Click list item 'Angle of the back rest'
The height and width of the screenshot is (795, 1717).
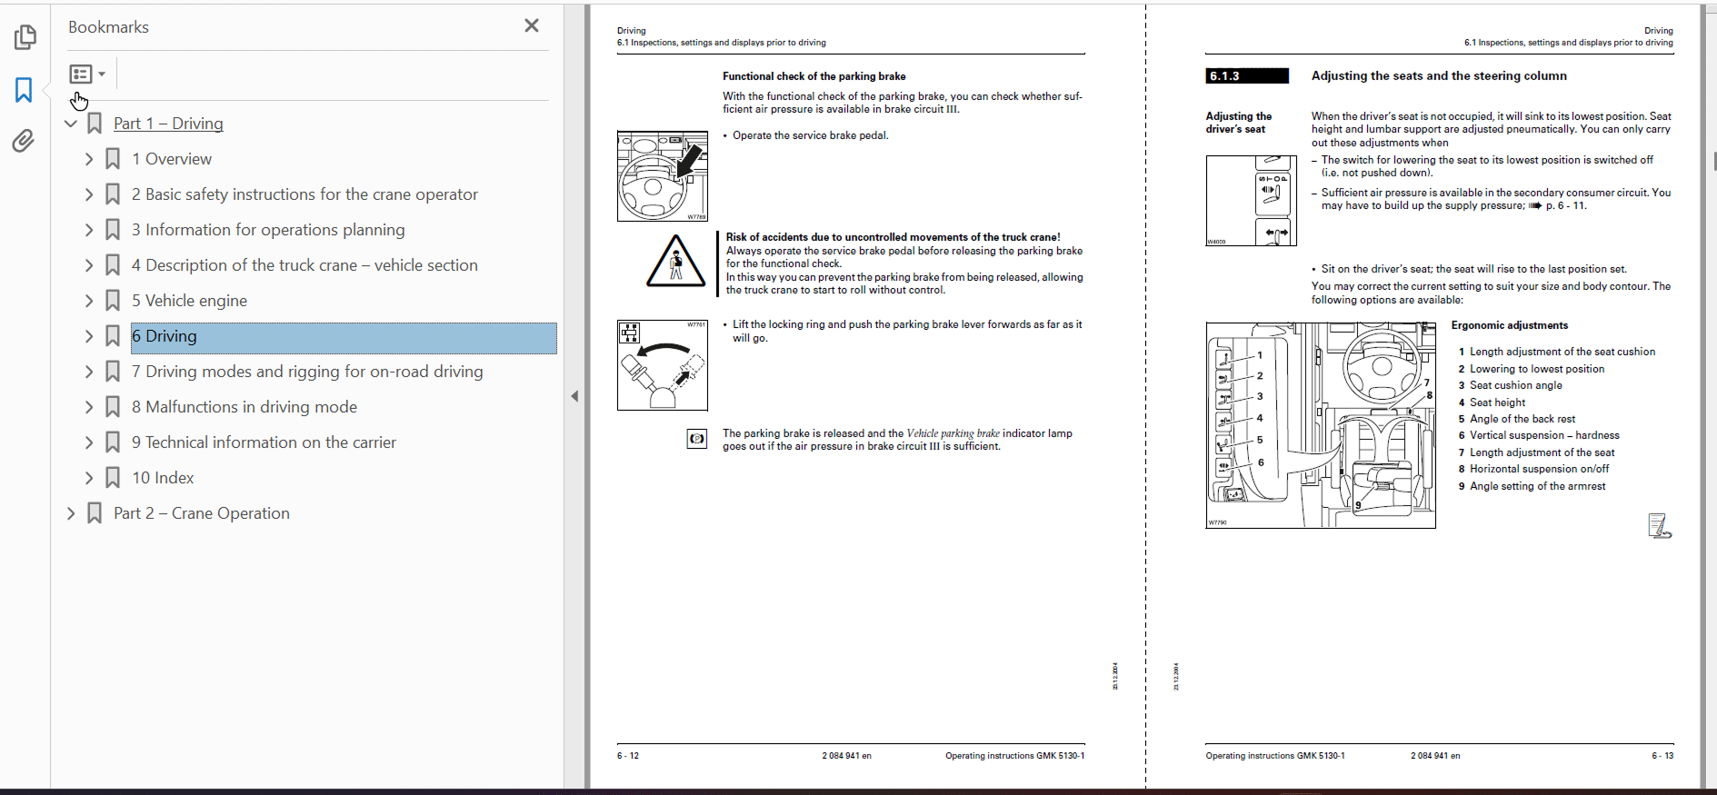(1522, 420)
